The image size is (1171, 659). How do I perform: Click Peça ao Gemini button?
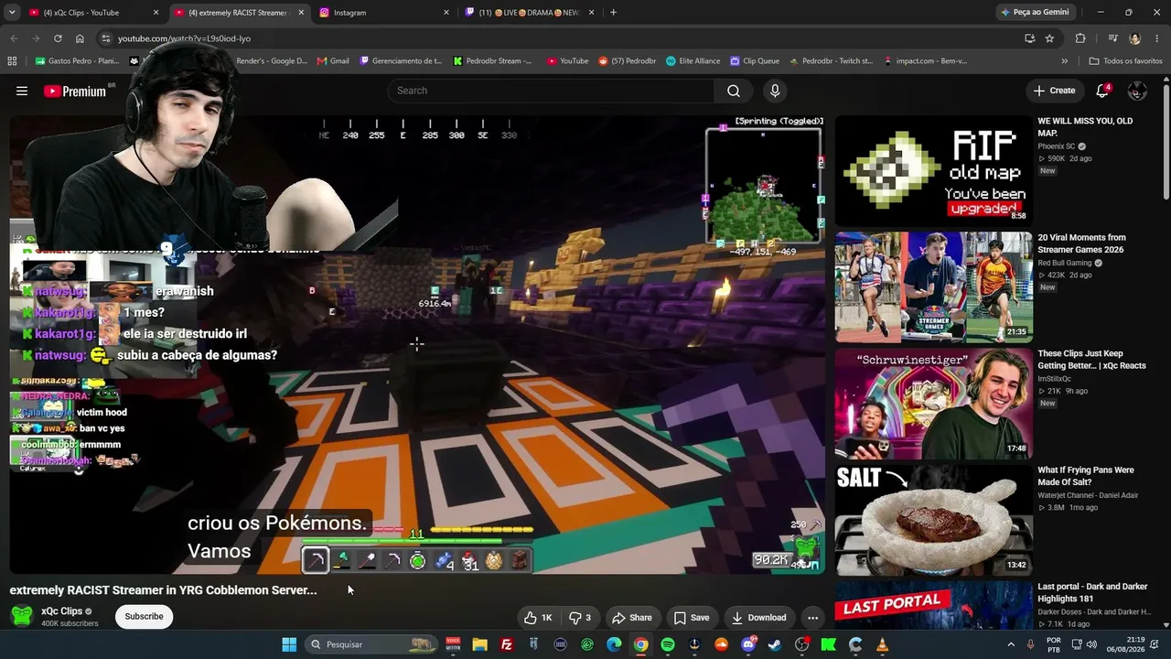point(1034,13)
